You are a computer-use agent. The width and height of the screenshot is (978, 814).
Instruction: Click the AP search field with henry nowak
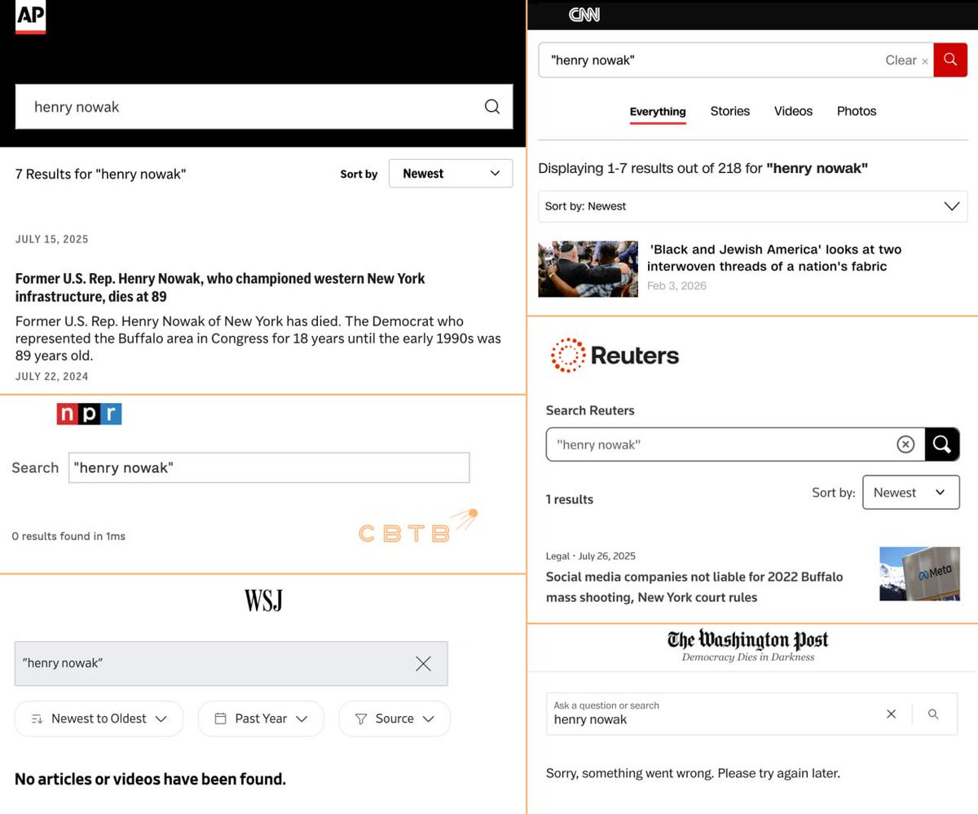pos(264,107)
